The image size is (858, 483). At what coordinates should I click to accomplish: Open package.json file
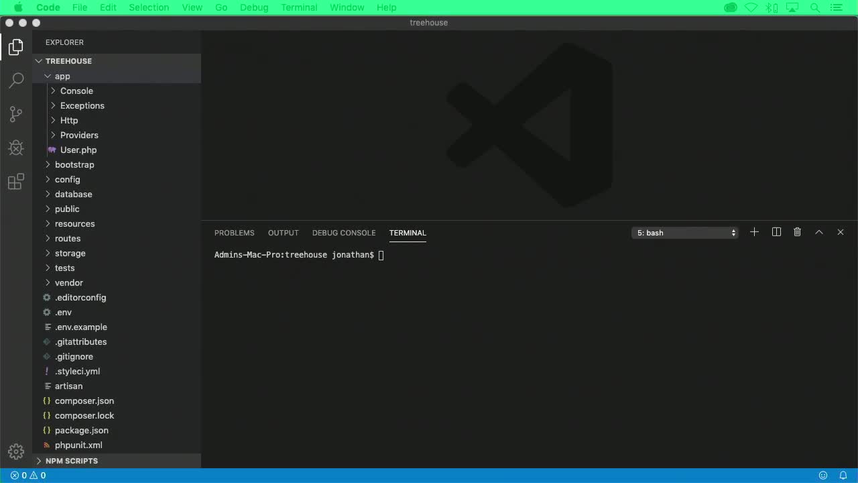tap(117, 430)
